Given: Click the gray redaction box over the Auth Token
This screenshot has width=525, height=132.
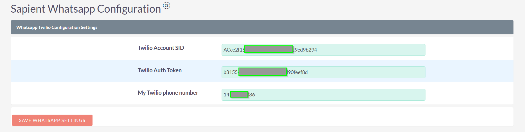Looking at the screenshot, I should pyautogui.click(x=263, y=72).
